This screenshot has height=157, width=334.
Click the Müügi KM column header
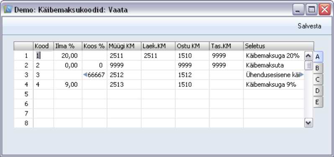pos(124,46)
